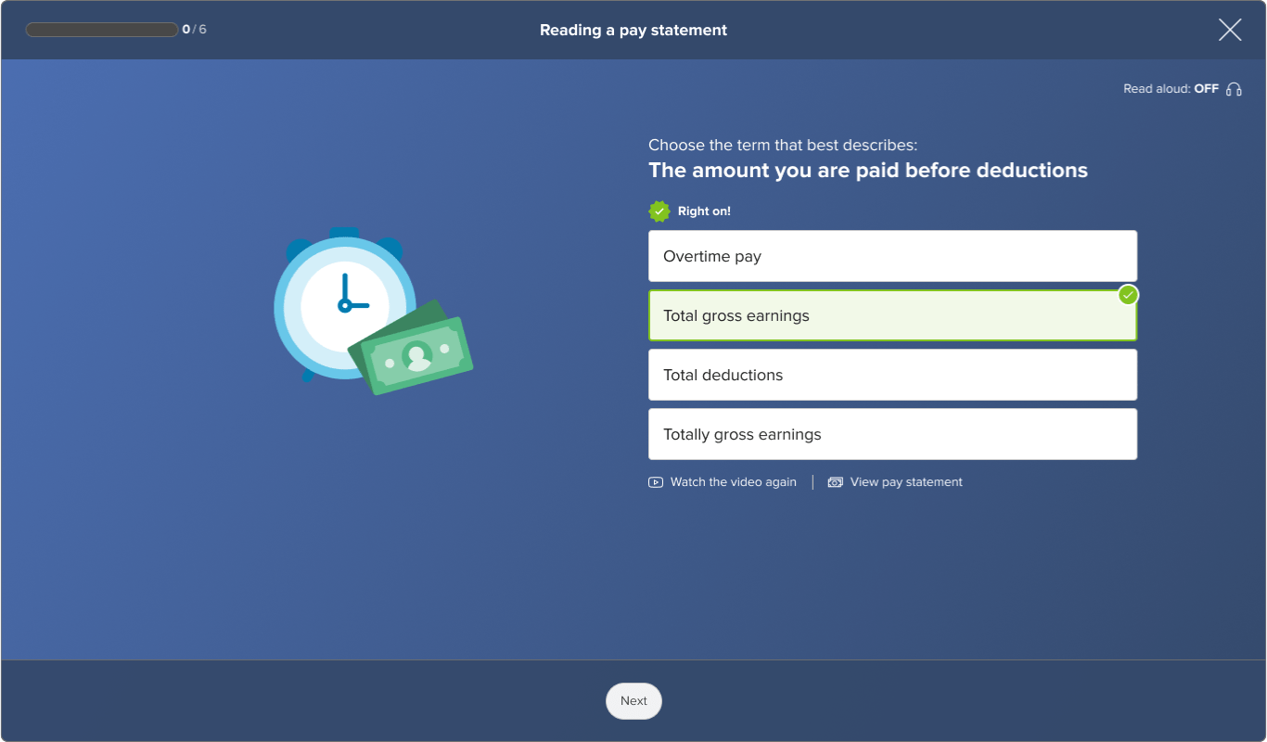Choose the 'Total deductions' answer option

tap(892, 375)
